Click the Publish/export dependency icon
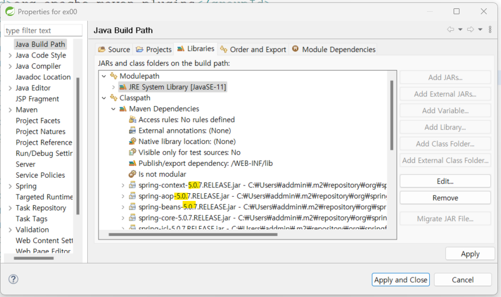 (x=132, y=163)
